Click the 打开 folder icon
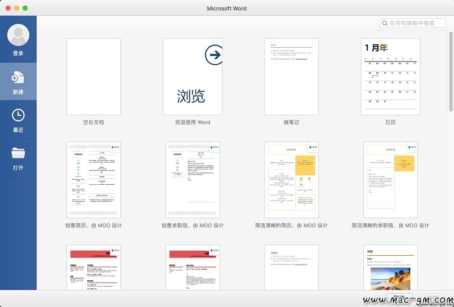The image size is (454, 307). 18,152
